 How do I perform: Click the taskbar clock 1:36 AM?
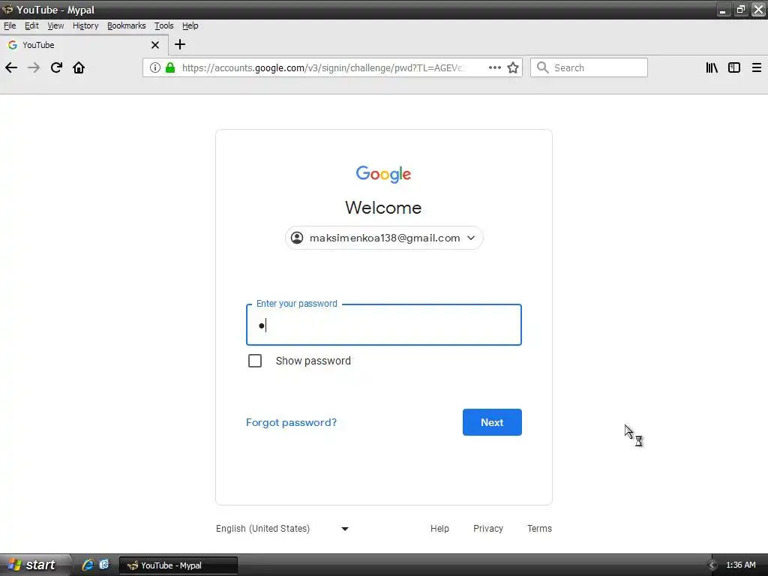point(741,565)
